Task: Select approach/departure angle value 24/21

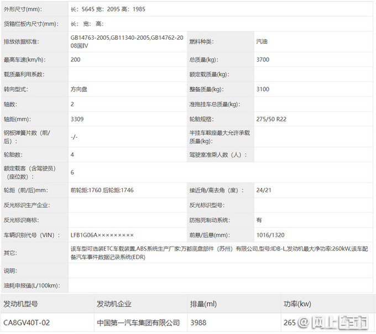Action: click(x=264, y=190)
